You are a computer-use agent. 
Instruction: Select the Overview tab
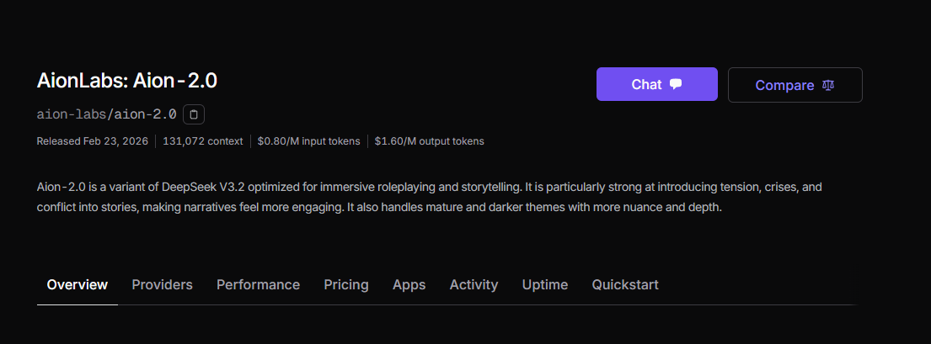(78, 284)
